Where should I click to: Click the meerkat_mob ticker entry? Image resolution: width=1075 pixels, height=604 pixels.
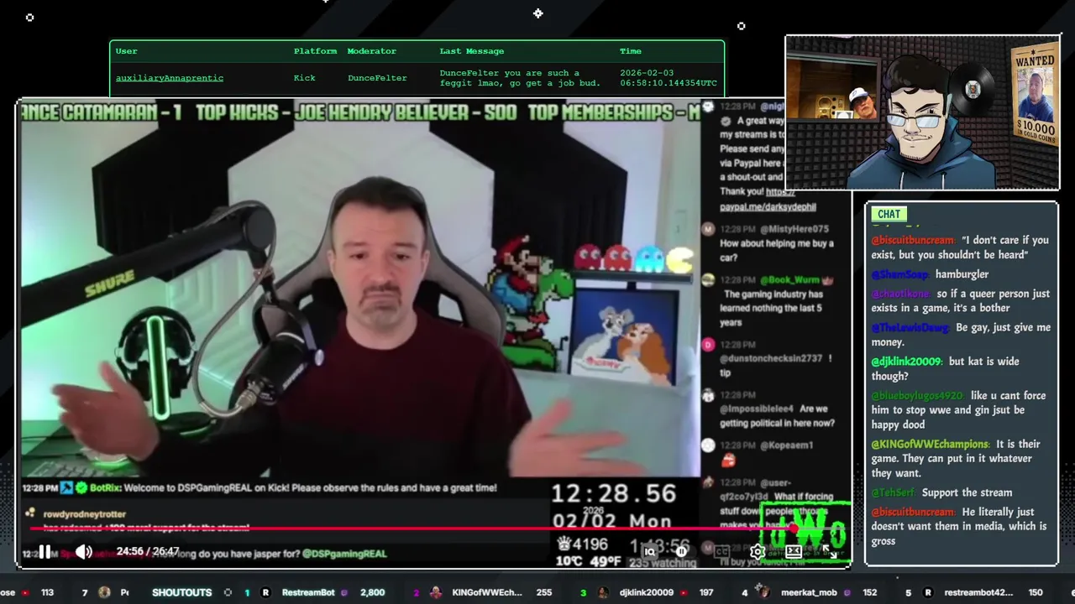click(809, 592)
